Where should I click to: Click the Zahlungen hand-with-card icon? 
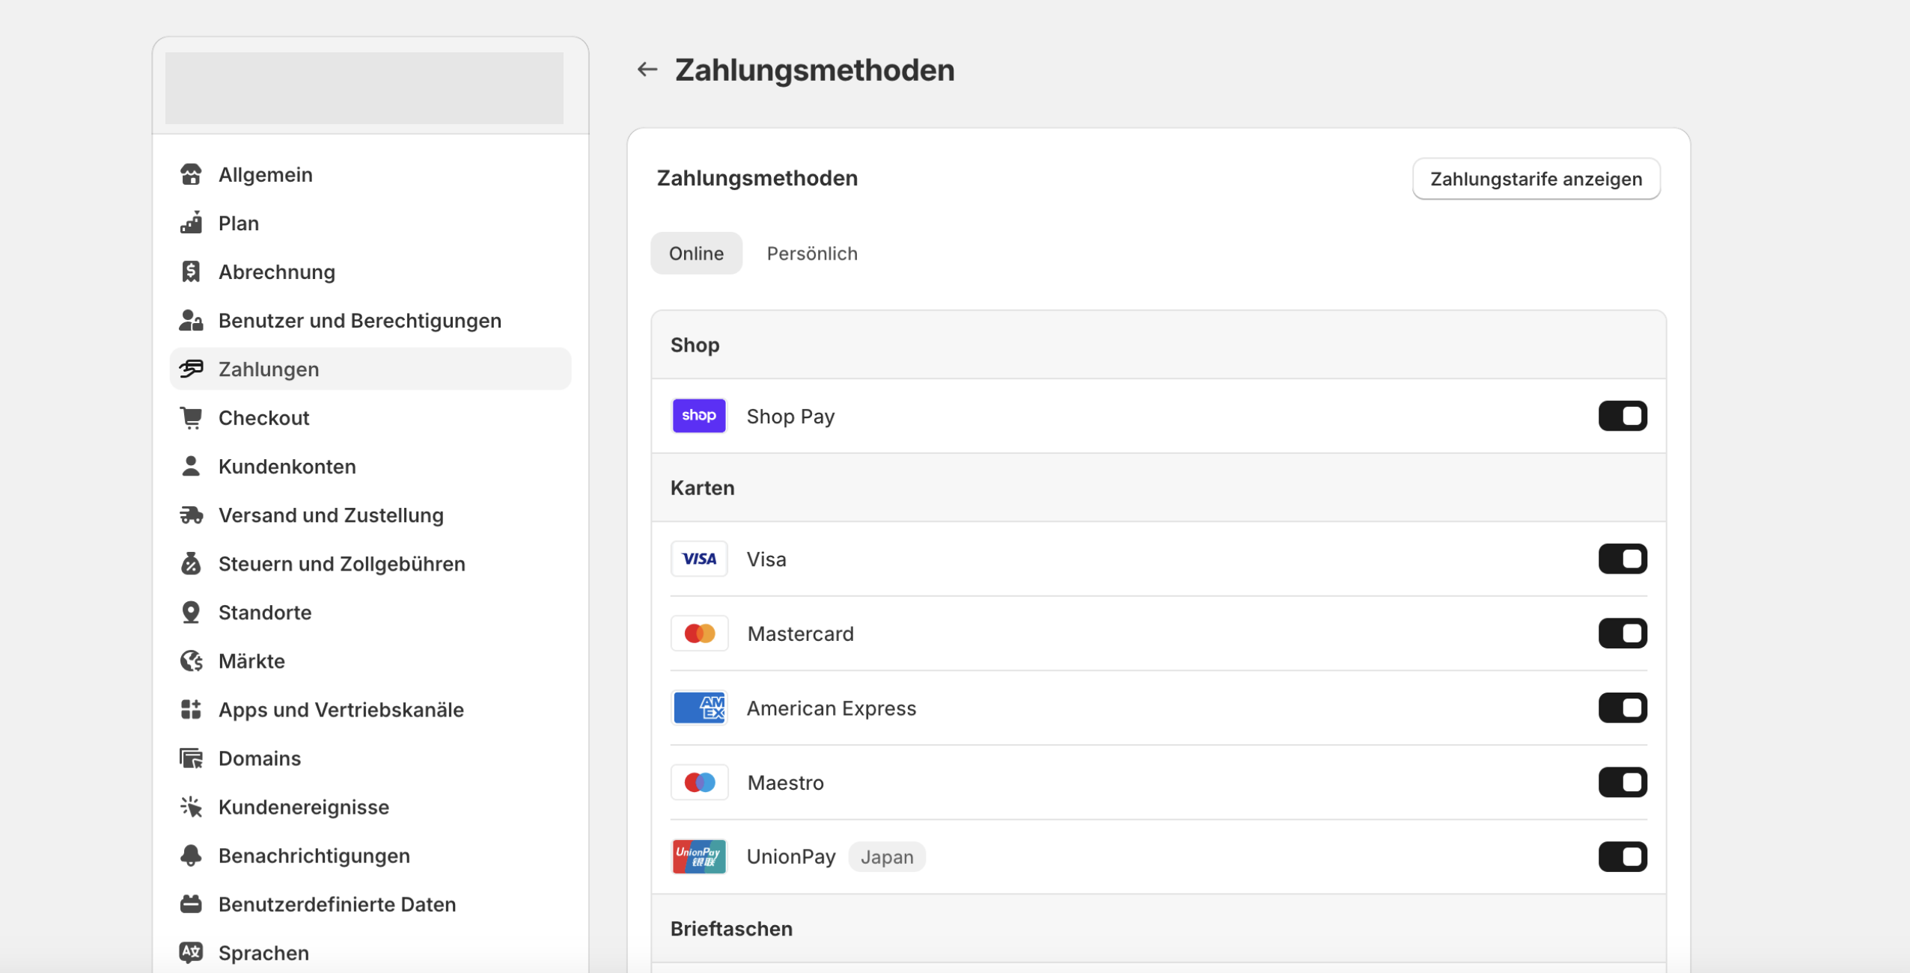[x=191, y=369]
